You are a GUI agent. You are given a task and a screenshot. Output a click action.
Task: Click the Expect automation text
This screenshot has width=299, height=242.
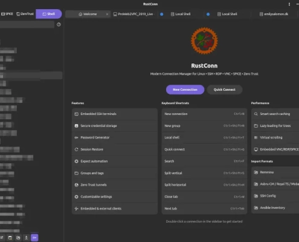94,162
